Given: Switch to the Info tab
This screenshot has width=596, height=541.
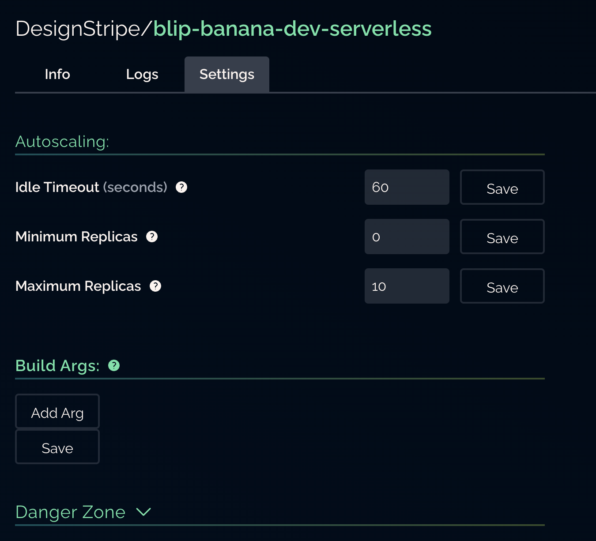Looking at the screenshot, I should (57, 74).
